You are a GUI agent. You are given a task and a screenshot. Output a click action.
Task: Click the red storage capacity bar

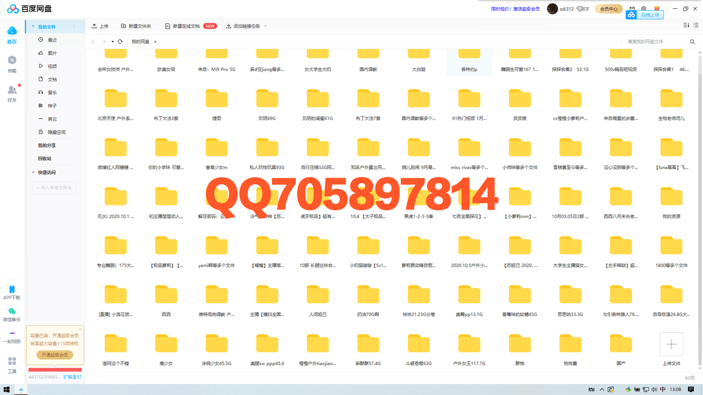pos(55,370)
